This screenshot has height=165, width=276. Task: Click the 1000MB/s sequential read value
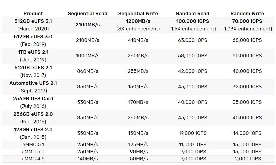(88, 56)
